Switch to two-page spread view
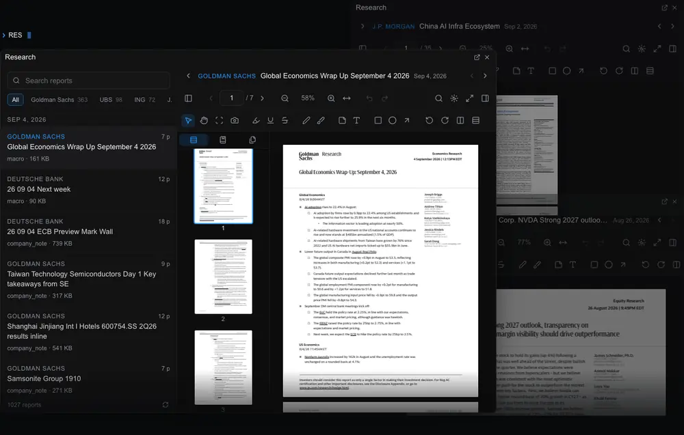 [460, 121]
